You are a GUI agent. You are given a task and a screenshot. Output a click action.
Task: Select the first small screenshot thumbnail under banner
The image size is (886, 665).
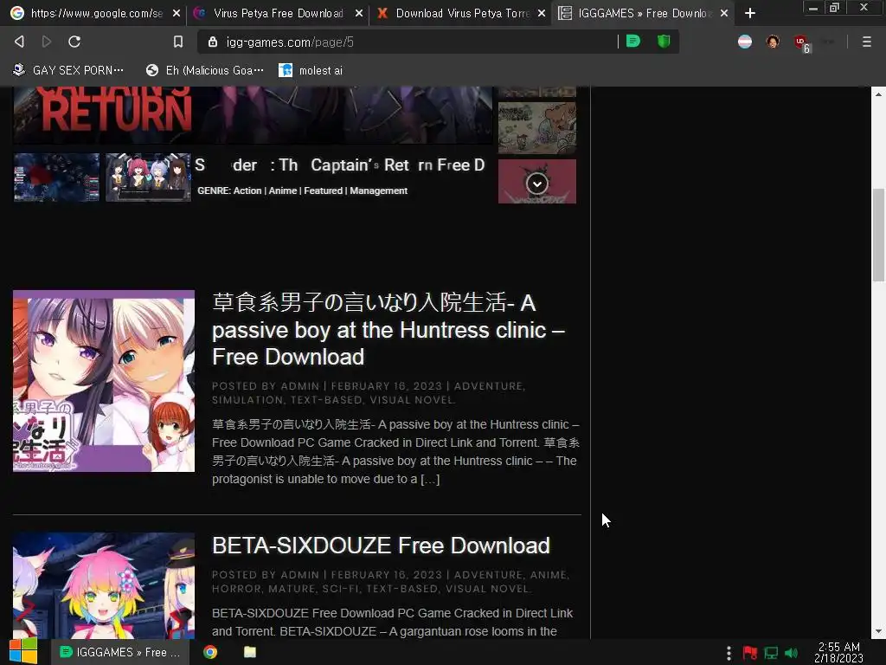click(56, 177)
